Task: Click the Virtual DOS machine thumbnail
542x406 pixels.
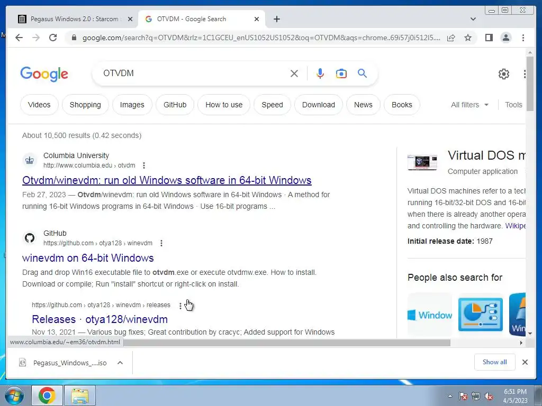Action: [x=422, y=162]
